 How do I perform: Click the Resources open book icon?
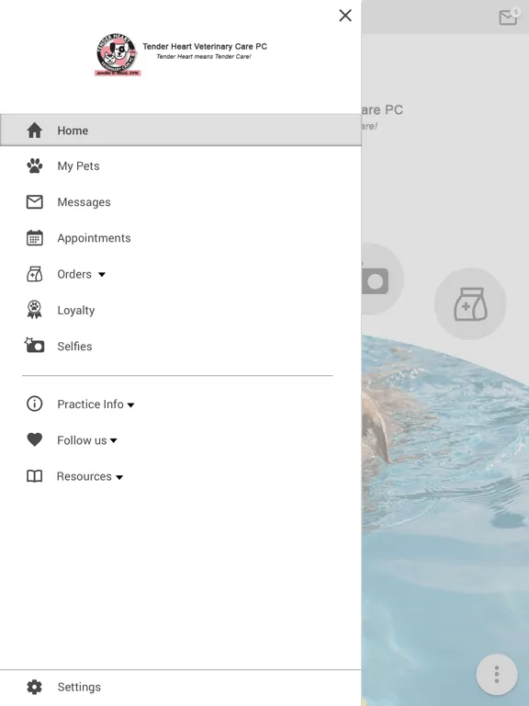[x=35, y=476]
